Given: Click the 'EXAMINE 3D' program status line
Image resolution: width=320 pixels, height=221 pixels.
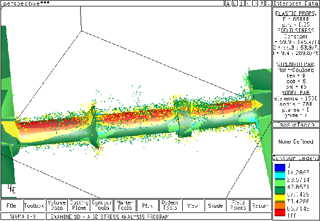Looking at the screenshot, I should pyautogui.click(x=159, y=216).
